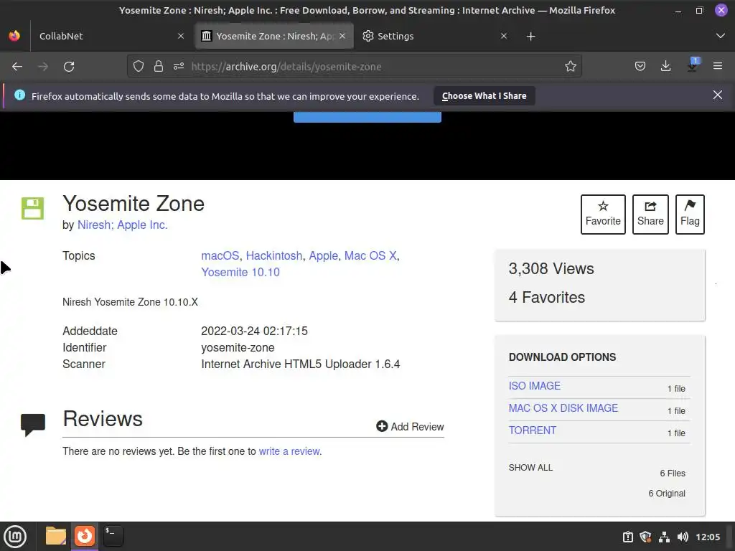This screenshot has height=551, width=735.
Task: Click the Reviews speech bubble icon
Action: pyautogui.click(x=33, y=425)
